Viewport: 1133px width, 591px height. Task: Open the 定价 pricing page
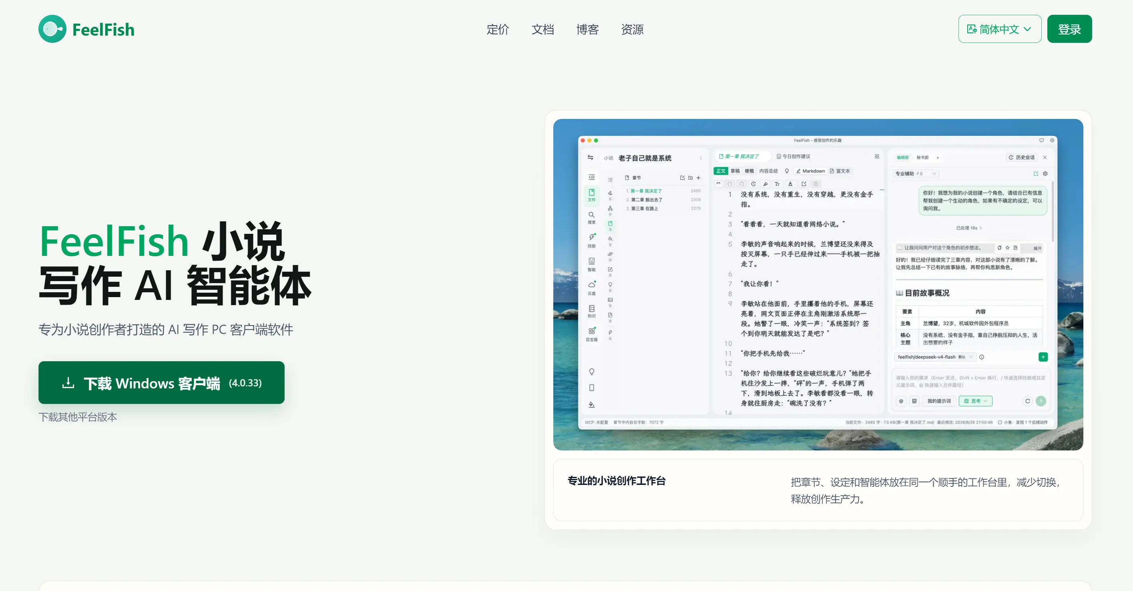[498, 30]
